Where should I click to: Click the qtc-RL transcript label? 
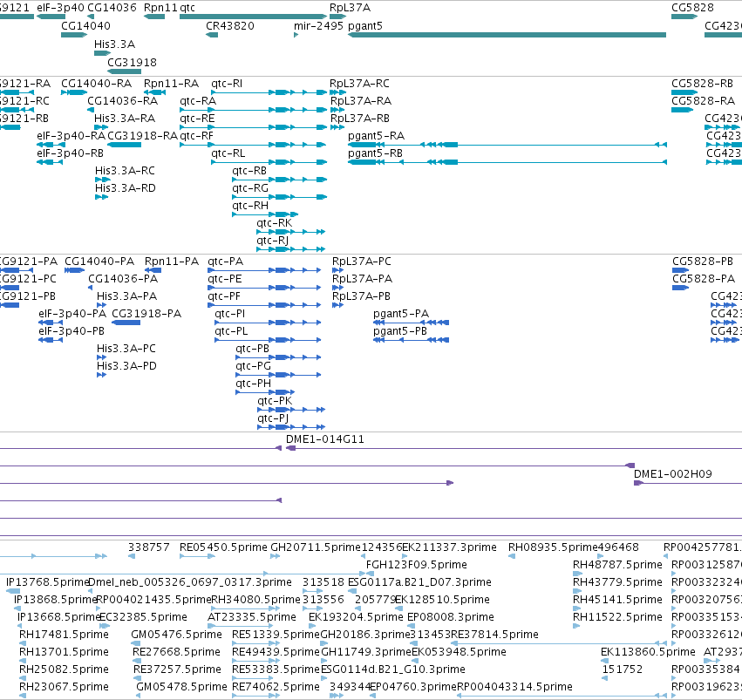coord(228,153)
